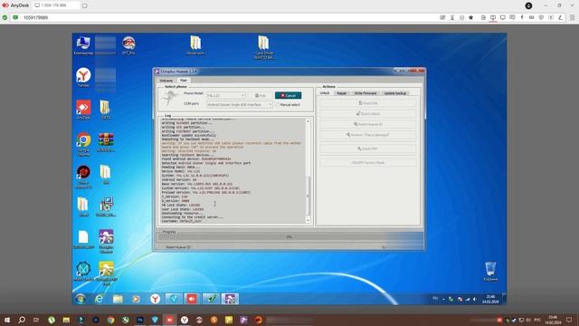This screenshot has height=326, width=579.
Task: Click Octoplus icon in remote taskbar
Action: 230,299
